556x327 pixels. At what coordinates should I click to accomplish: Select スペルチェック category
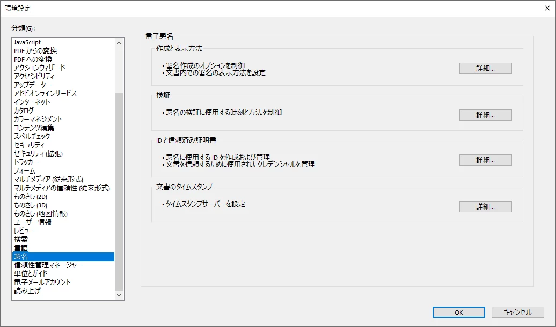coord(63,136)
